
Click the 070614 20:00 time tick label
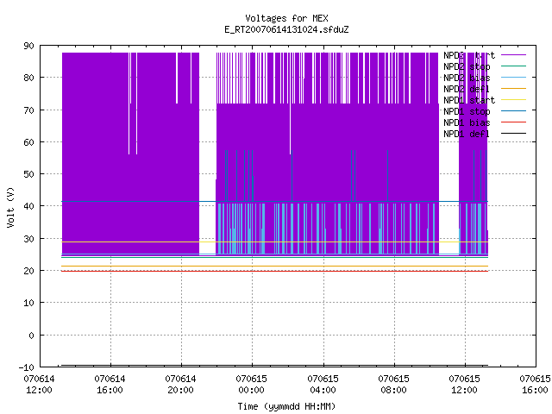[x=180, y=384]
